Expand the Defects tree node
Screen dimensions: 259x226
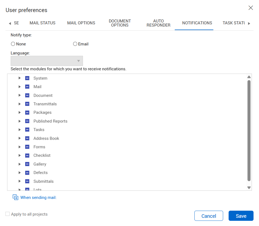tap(19, 173)
